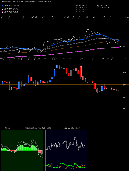Click the white DOW MT legend swatch
The width and height of the screenshot is (129, 171).
[3, 9]
